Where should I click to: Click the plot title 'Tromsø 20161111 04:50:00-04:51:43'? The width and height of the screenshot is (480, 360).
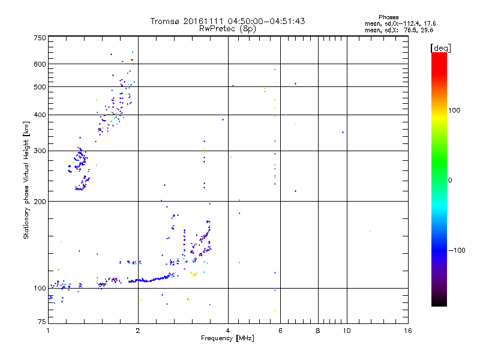[x=228, y=21]
